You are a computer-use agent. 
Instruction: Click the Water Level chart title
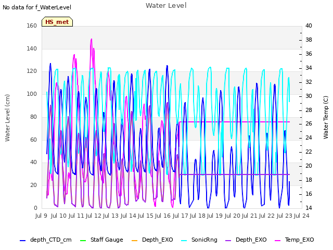(166, 6)
